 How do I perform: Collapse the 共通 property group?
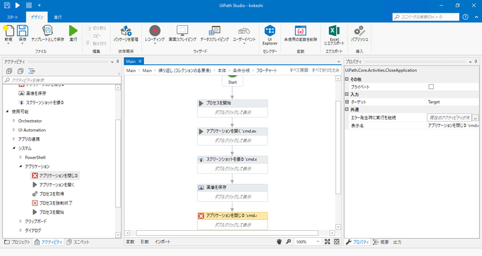[x=347, y=109]
